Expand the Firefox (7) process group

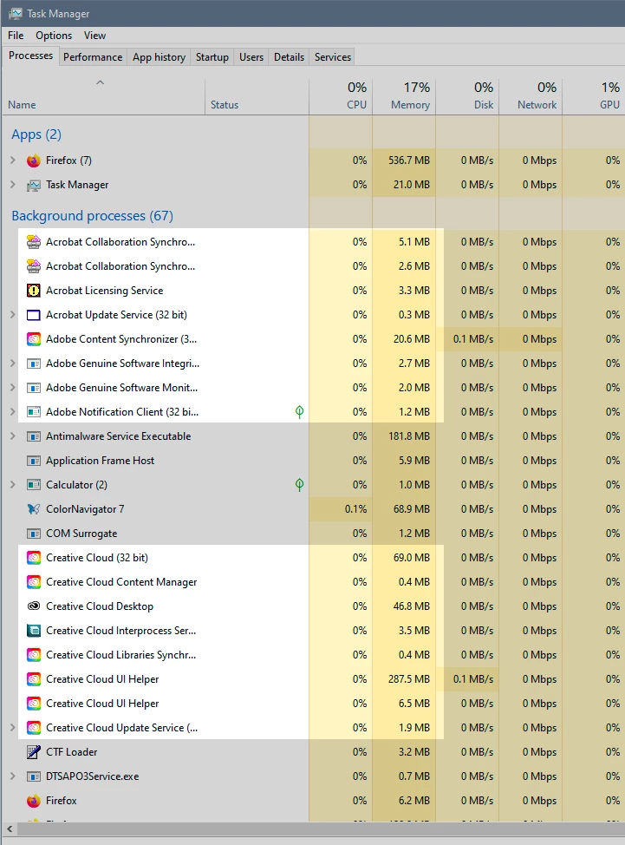click(x=13, y=160)
